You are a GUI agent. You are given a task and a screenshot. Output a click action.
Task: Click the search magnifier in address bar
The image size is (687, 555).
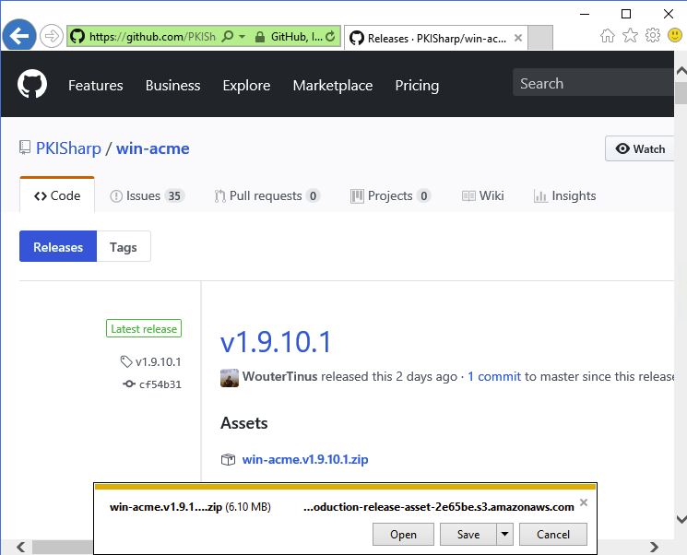[x=228, y=36]
